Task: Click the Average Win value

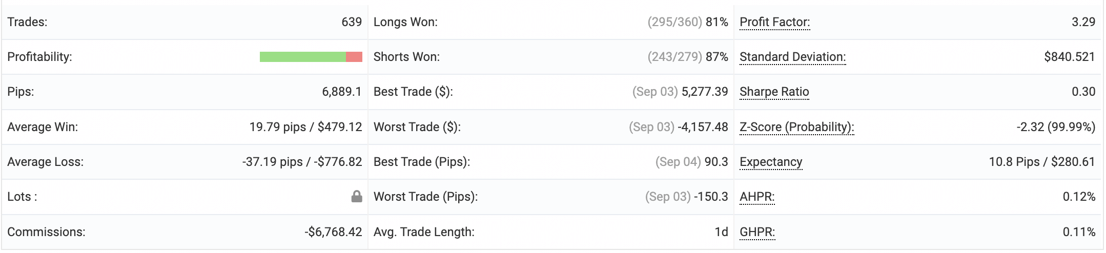Action: click(x=305, y=127)
